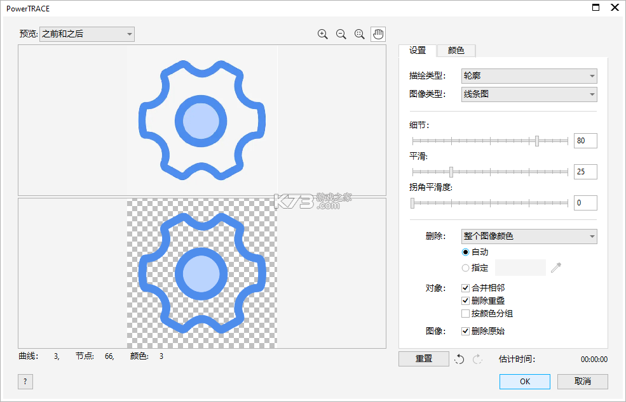The height and width of the screenshot is (402, 626).
Task: Click the traced gear result preview
Action: [x=202, y=273]
